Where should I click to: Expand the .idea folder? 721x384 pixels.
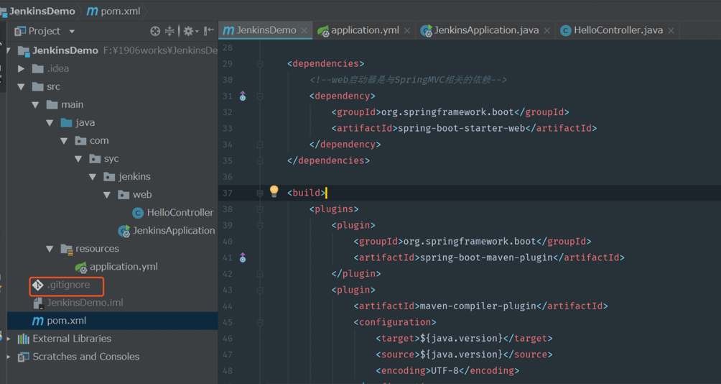pos(21,68)
